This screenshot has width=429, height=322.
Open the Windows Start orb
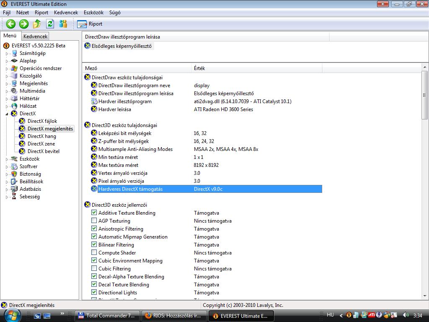click(x=12, y=316)
